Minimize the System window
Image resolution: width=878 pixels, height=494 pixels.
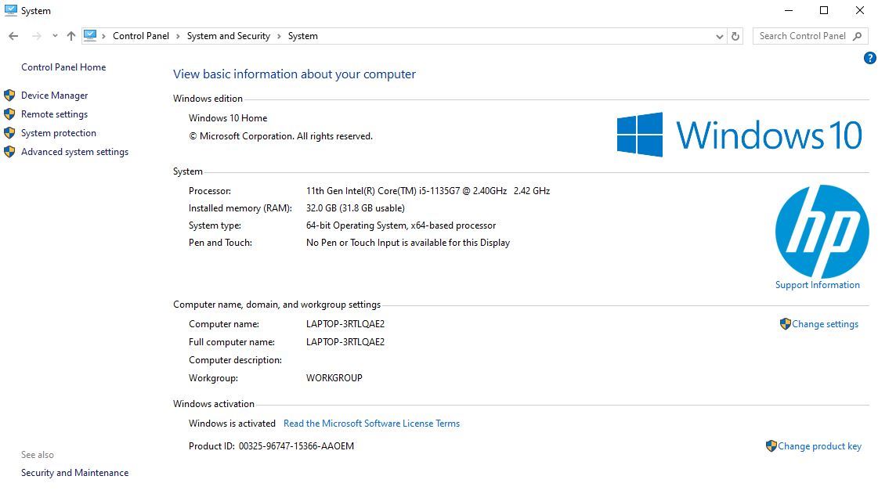tap(789, 10)
